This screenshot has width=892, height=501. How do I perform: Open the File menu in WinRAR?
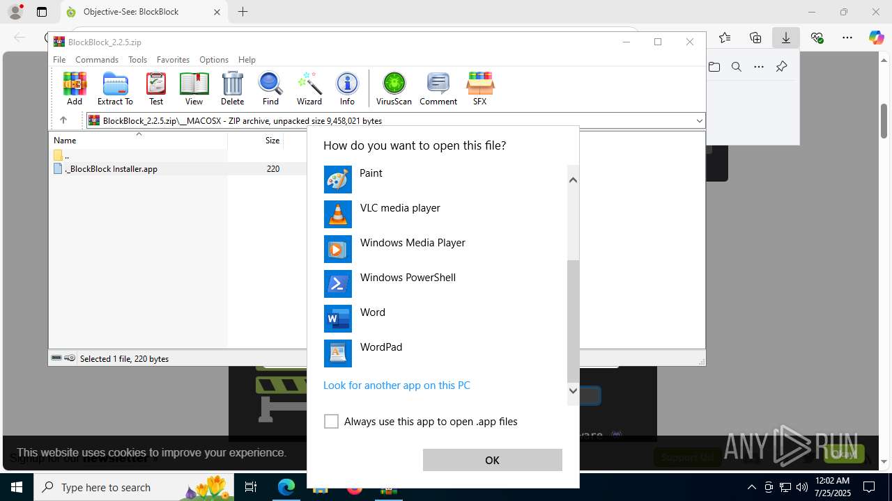(x=59, y=60)
